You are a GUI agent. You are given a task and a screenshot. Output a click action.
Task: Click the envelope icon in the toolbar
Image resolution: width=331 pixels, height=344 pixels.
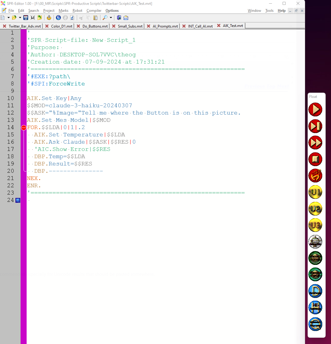[x=126, y=18]
